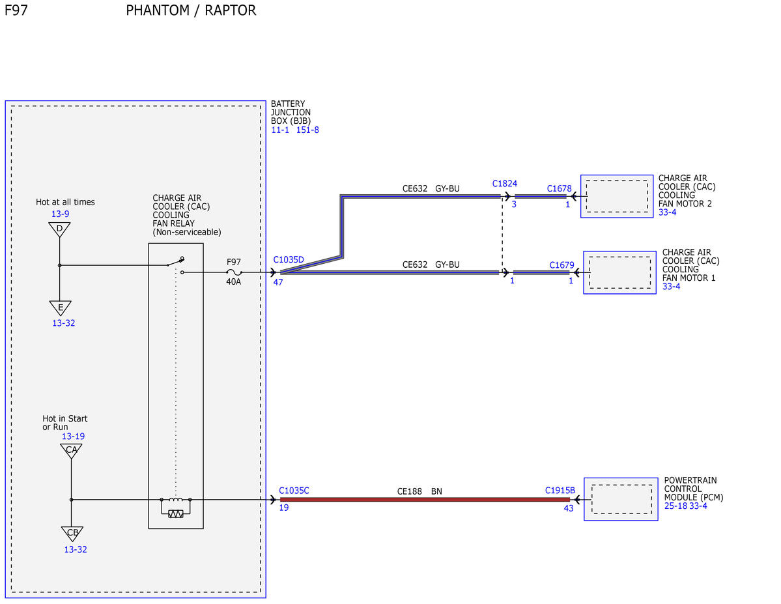
Task: Open connector C1915B label
Action: coord(560,491)
